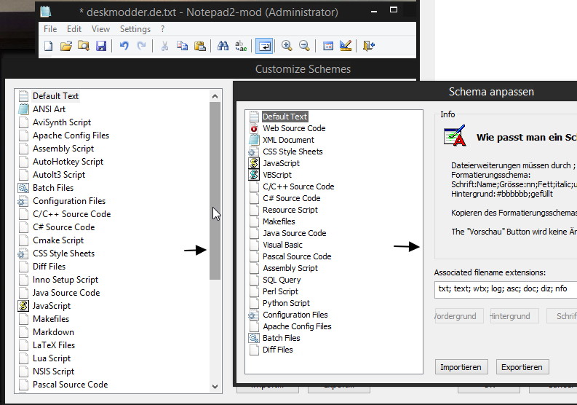Click the associated filename extensions field
This screenshot has width=577, height=405.
(506, 289)
